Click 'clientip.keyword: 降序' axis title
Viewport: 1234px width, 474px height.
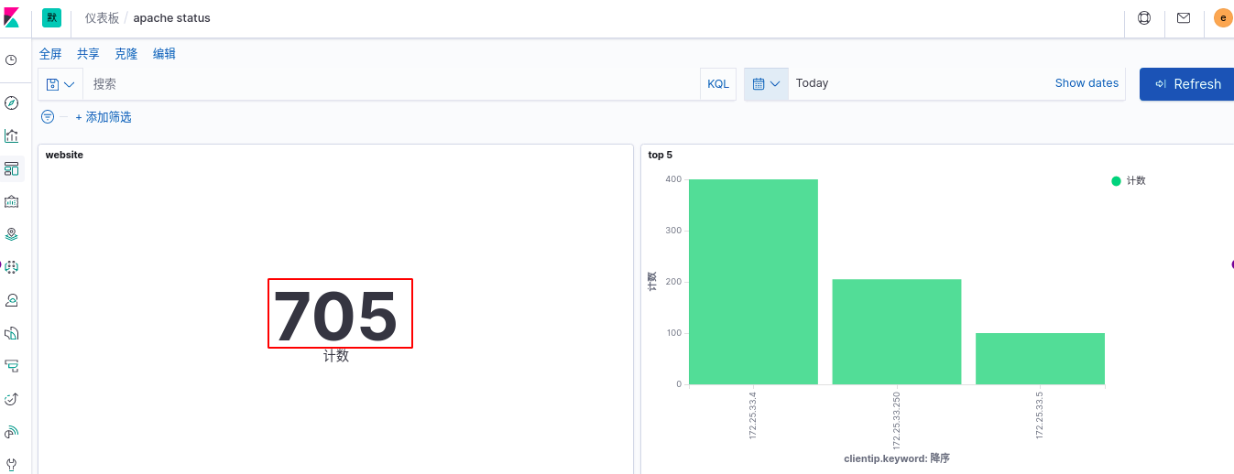coord(897,458)
